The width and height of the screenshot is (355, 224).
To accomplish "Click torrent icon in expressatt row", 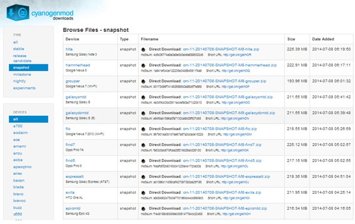I will [x=143, y=177].
